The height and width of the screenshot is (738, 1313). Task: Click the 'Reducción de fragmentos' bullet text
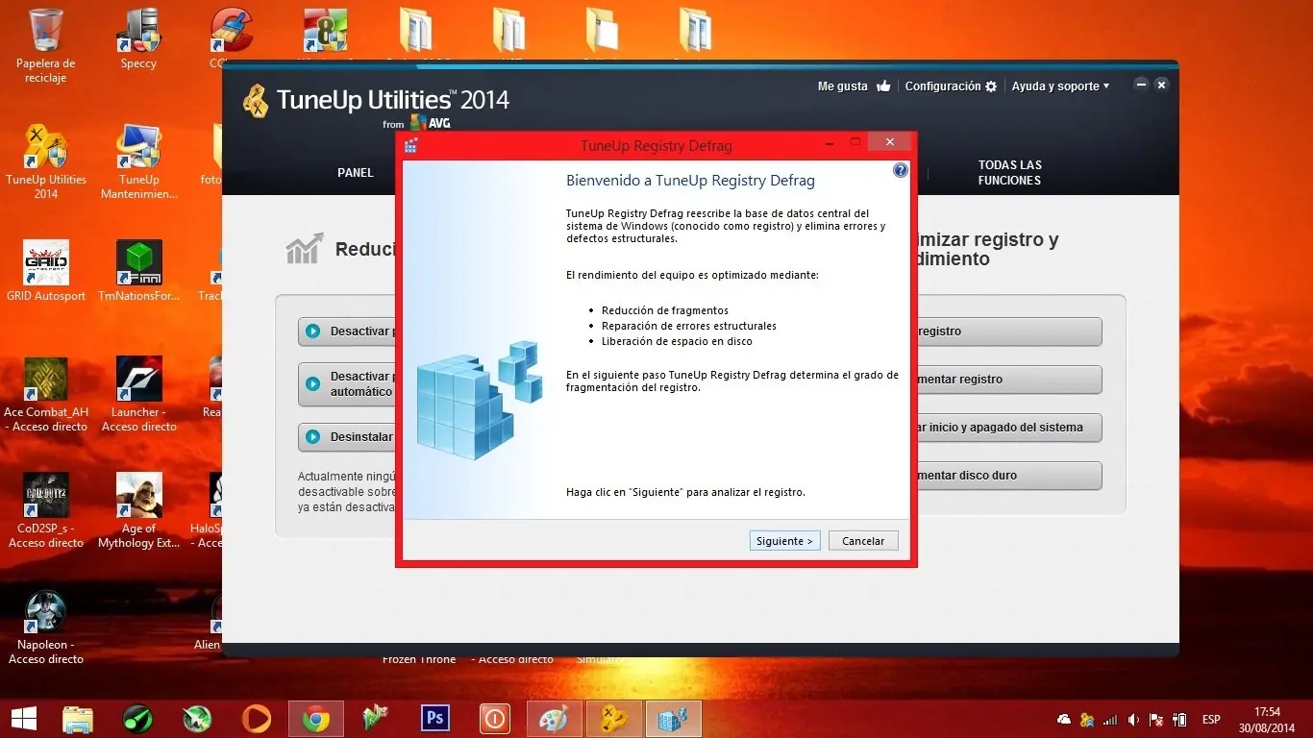pos(665,310)
